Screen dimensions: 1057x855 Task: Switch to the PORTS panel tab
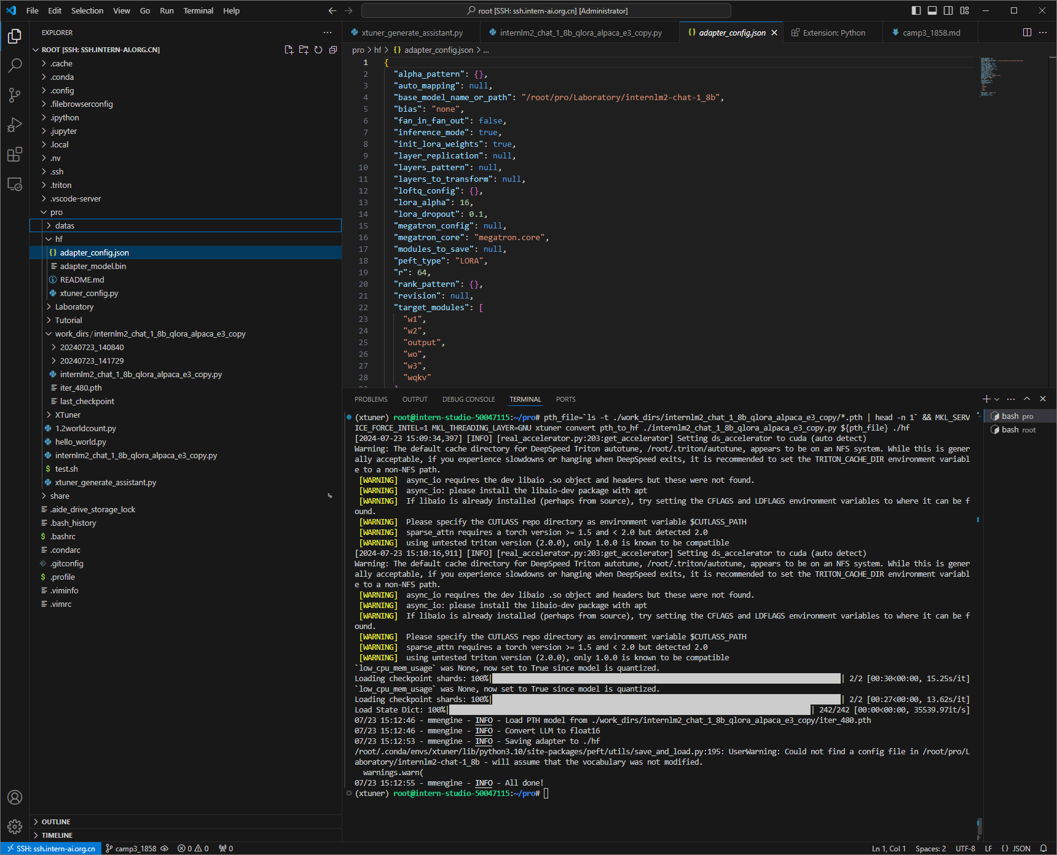click(565, 399)
